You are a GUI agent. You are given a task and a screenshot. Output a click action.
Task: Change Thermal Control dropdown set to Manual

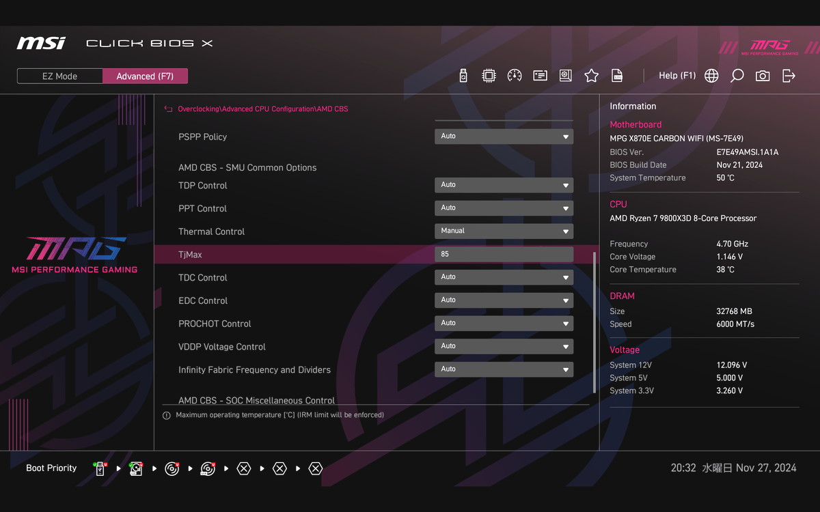click(504, 231)
